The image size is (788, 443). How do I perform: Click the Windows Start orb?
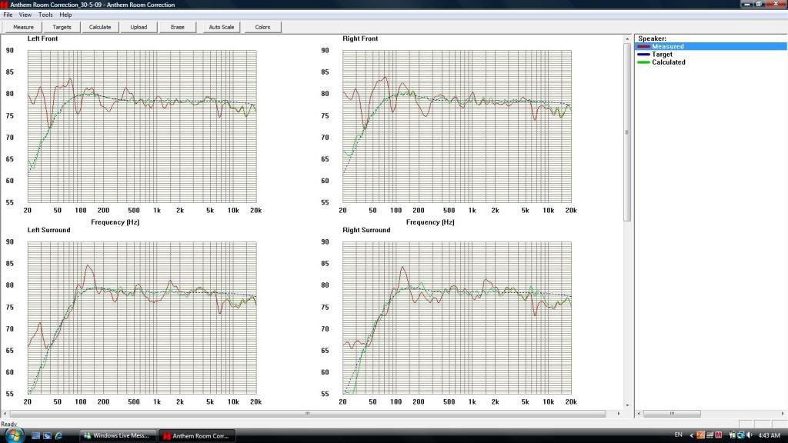click(15, 435)
